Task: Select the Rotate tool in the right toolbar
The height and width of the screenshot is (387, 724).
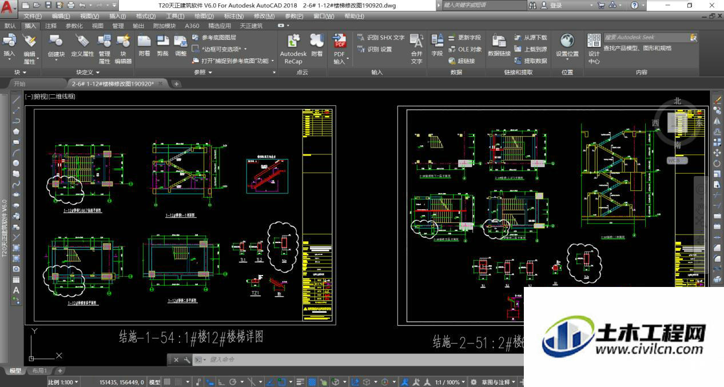Action: [x=718, y=163]
